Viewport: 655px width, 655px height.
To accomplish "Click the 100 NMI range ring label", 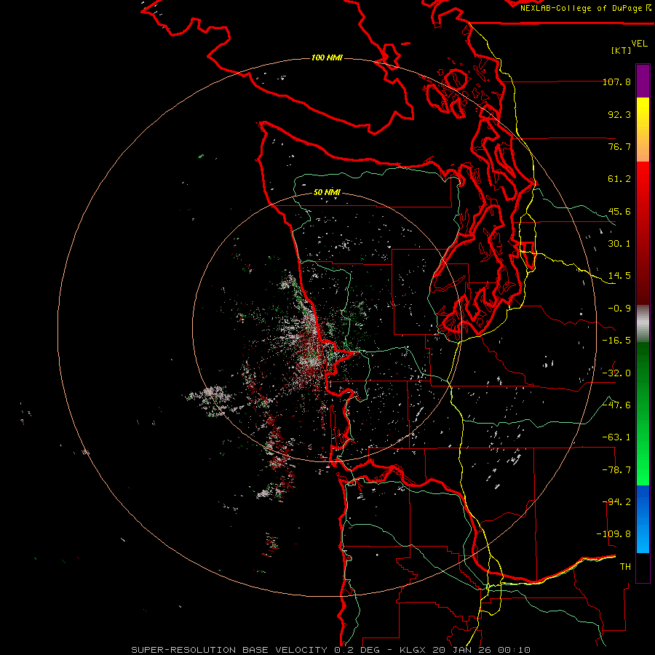I will click(x=327, y=57).
